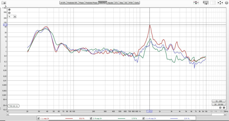Zoom in horizontal axis plus icon
This screenshot has width=229, height=121.
[x=224, y=108]
